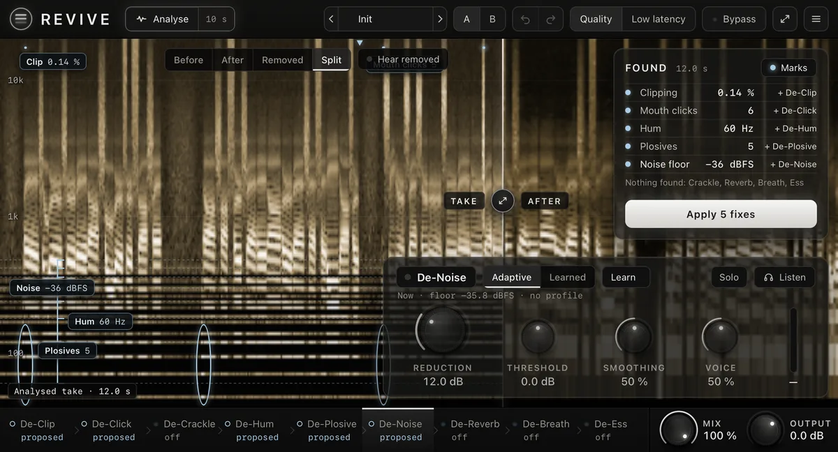The image size is (838, 452).
Task: Choose Low latency mode
Action: click(659, 19)
